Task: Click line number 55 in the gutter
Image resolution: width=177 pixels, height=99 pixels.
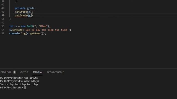Action: [3, 34]
